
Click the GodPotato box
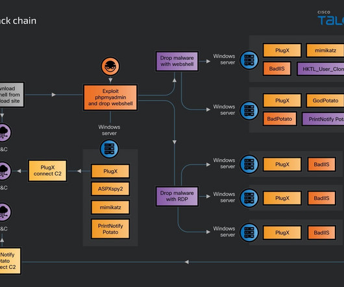tap(325, 101)
